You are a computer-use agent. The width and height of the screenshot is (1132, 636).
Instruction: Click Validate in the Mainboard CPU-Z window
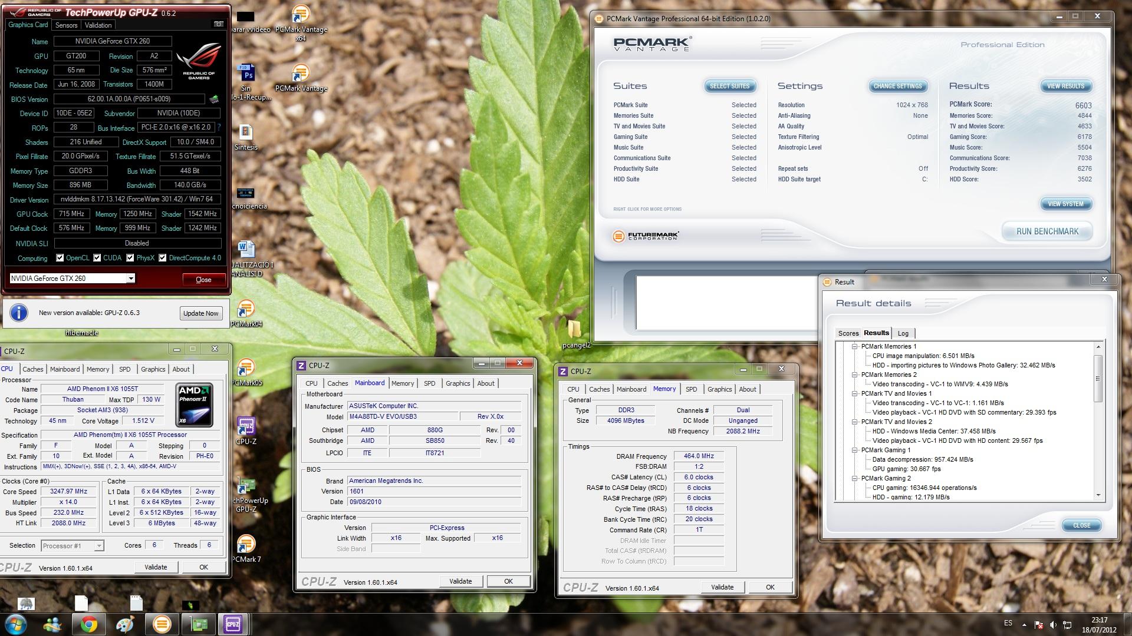tap(460, 581)
